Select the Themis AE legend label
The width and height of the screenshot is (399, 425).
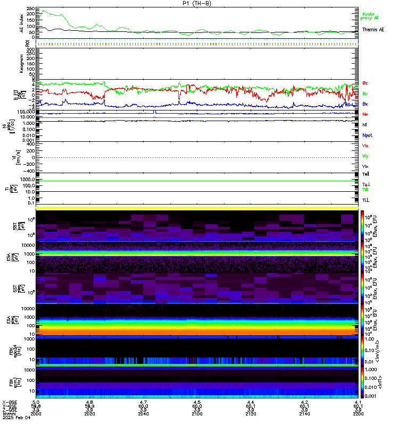(373, 30)
